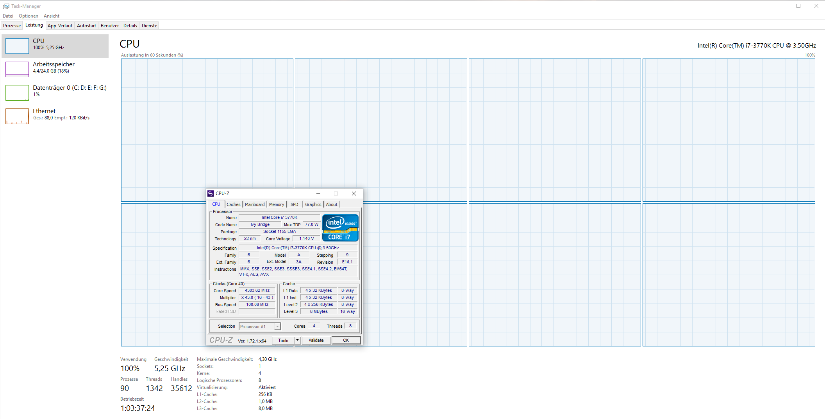Click the Handles count 35612

coord(181,389)
